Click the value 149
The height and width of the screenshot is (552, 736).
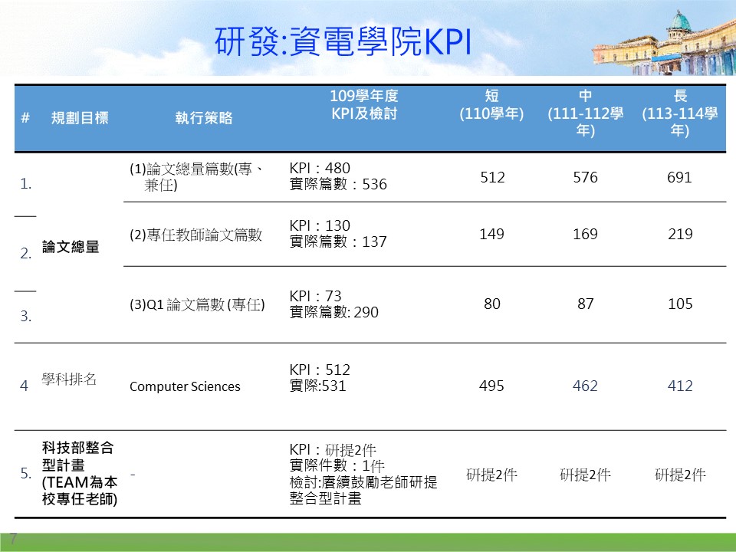[492, 234]
